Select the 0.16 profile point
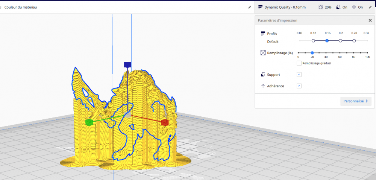 [x=327, y=41]
